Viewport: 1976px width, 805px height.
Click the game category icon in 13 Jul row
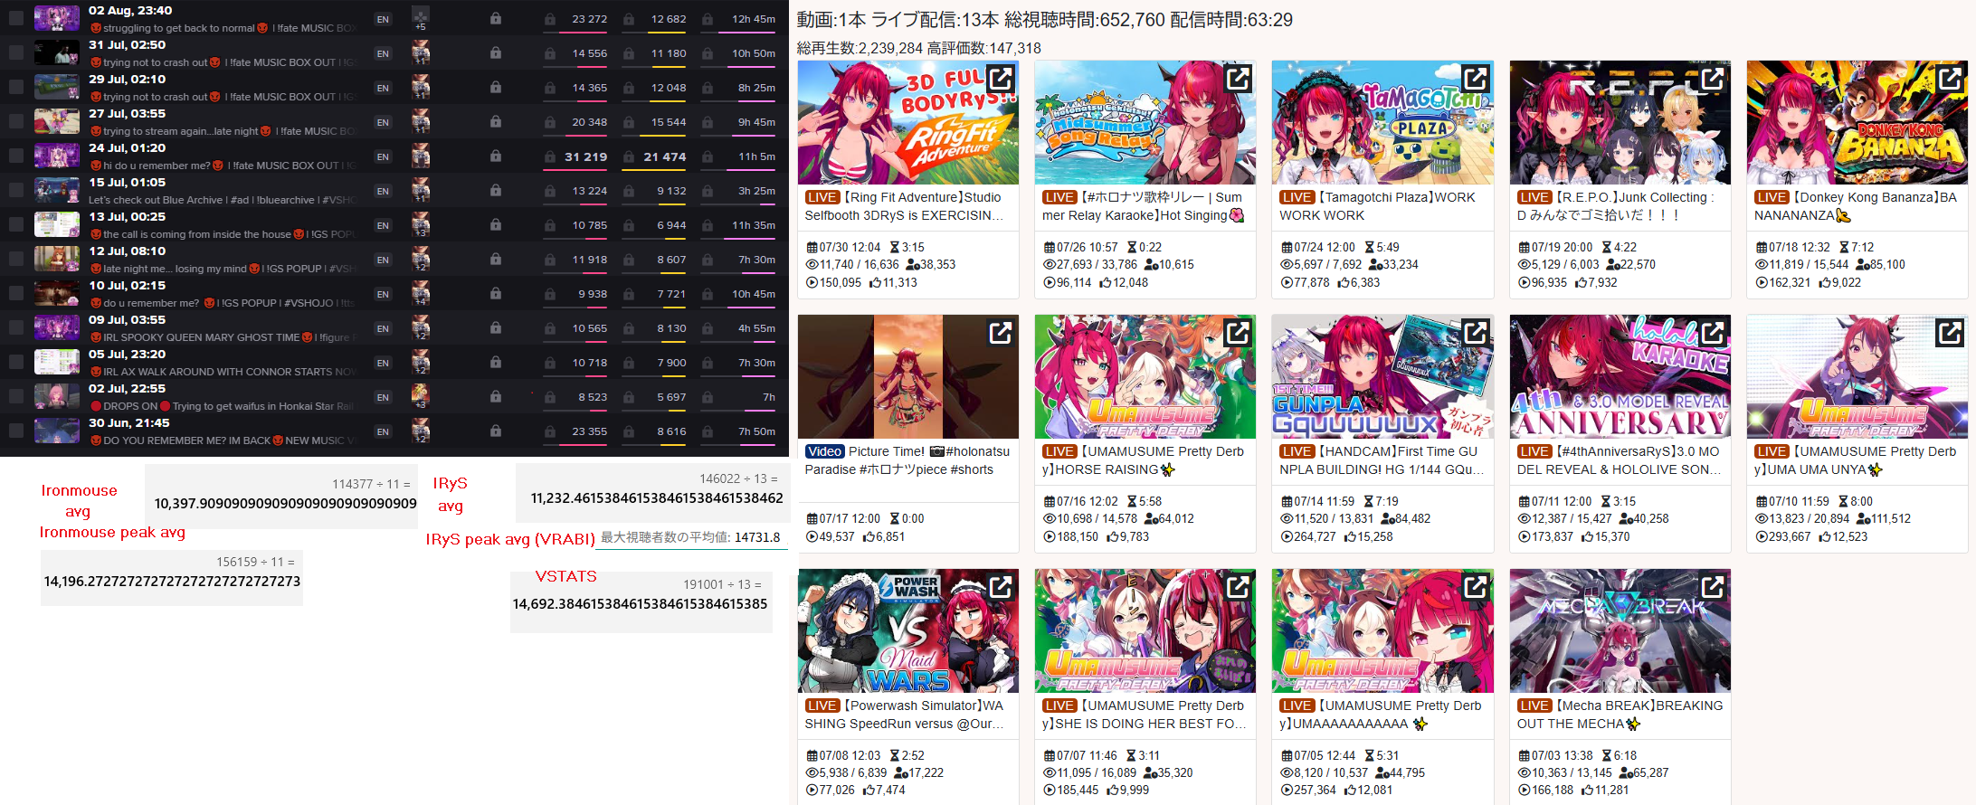tap(421, 224)
